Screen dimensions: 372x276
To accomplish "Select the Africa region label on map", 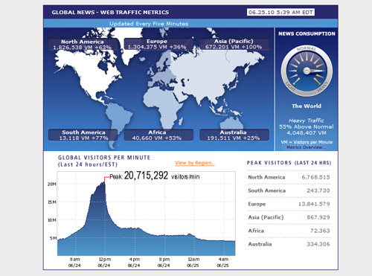I will [157, 135].
